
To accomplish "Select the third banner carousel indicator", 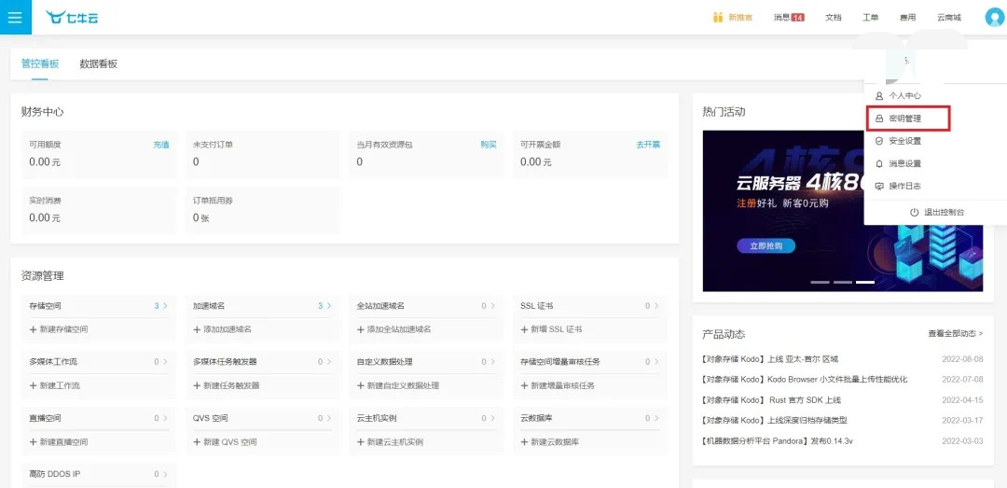I will 865,282.
